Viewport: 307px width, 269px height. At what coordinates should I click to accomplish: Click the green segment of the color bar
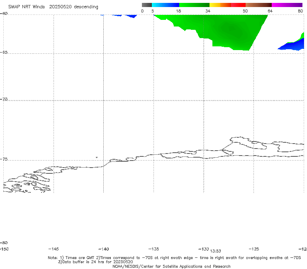point(194,5)
